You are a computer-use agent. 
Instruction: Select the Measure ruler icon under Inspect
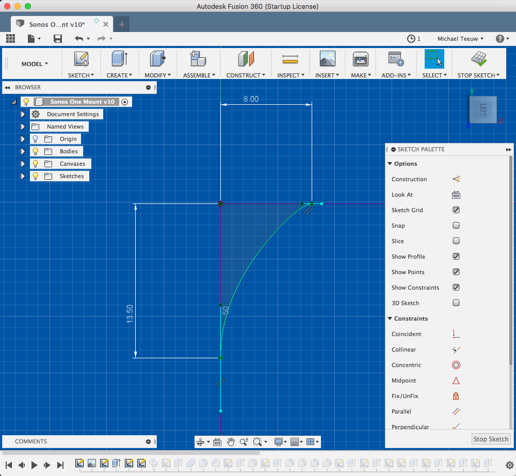point(290,59)
